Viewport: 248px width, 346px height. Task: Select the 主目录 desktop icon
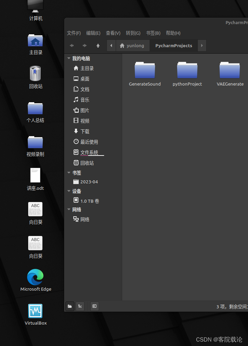click(36, 44)
